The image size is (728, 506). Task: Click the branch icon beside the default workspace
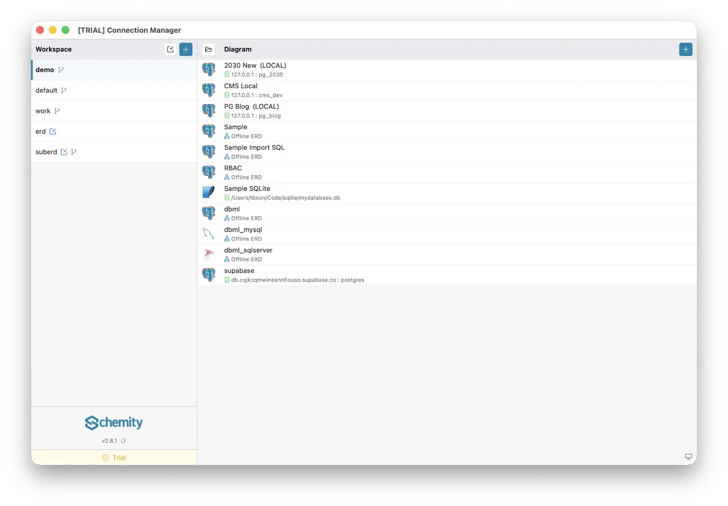64,90
